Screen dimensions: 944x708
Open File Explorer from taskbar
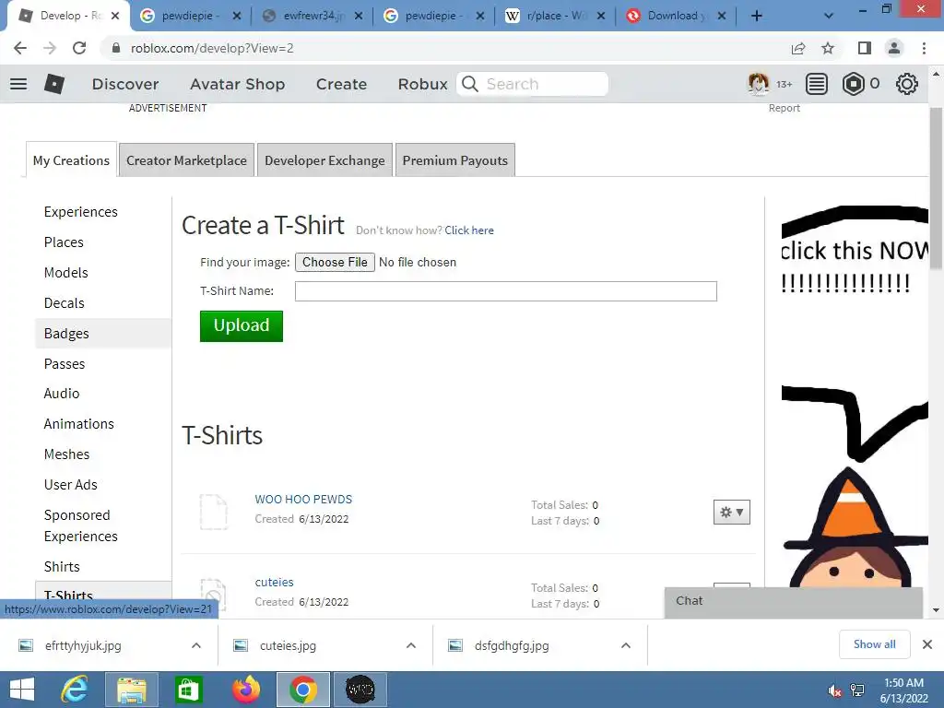[x=131, y=690]
